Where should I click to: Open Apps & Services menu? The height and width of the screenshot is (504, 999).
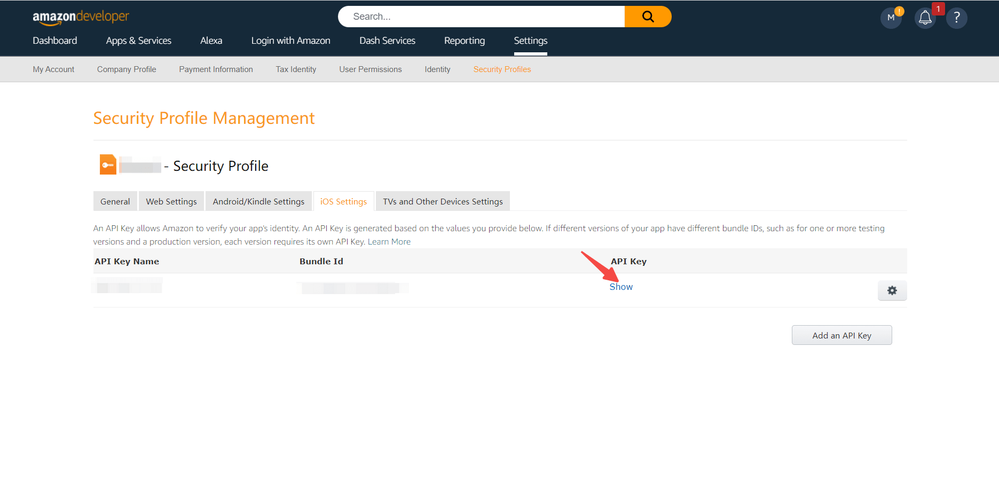[x=139, y=41]
